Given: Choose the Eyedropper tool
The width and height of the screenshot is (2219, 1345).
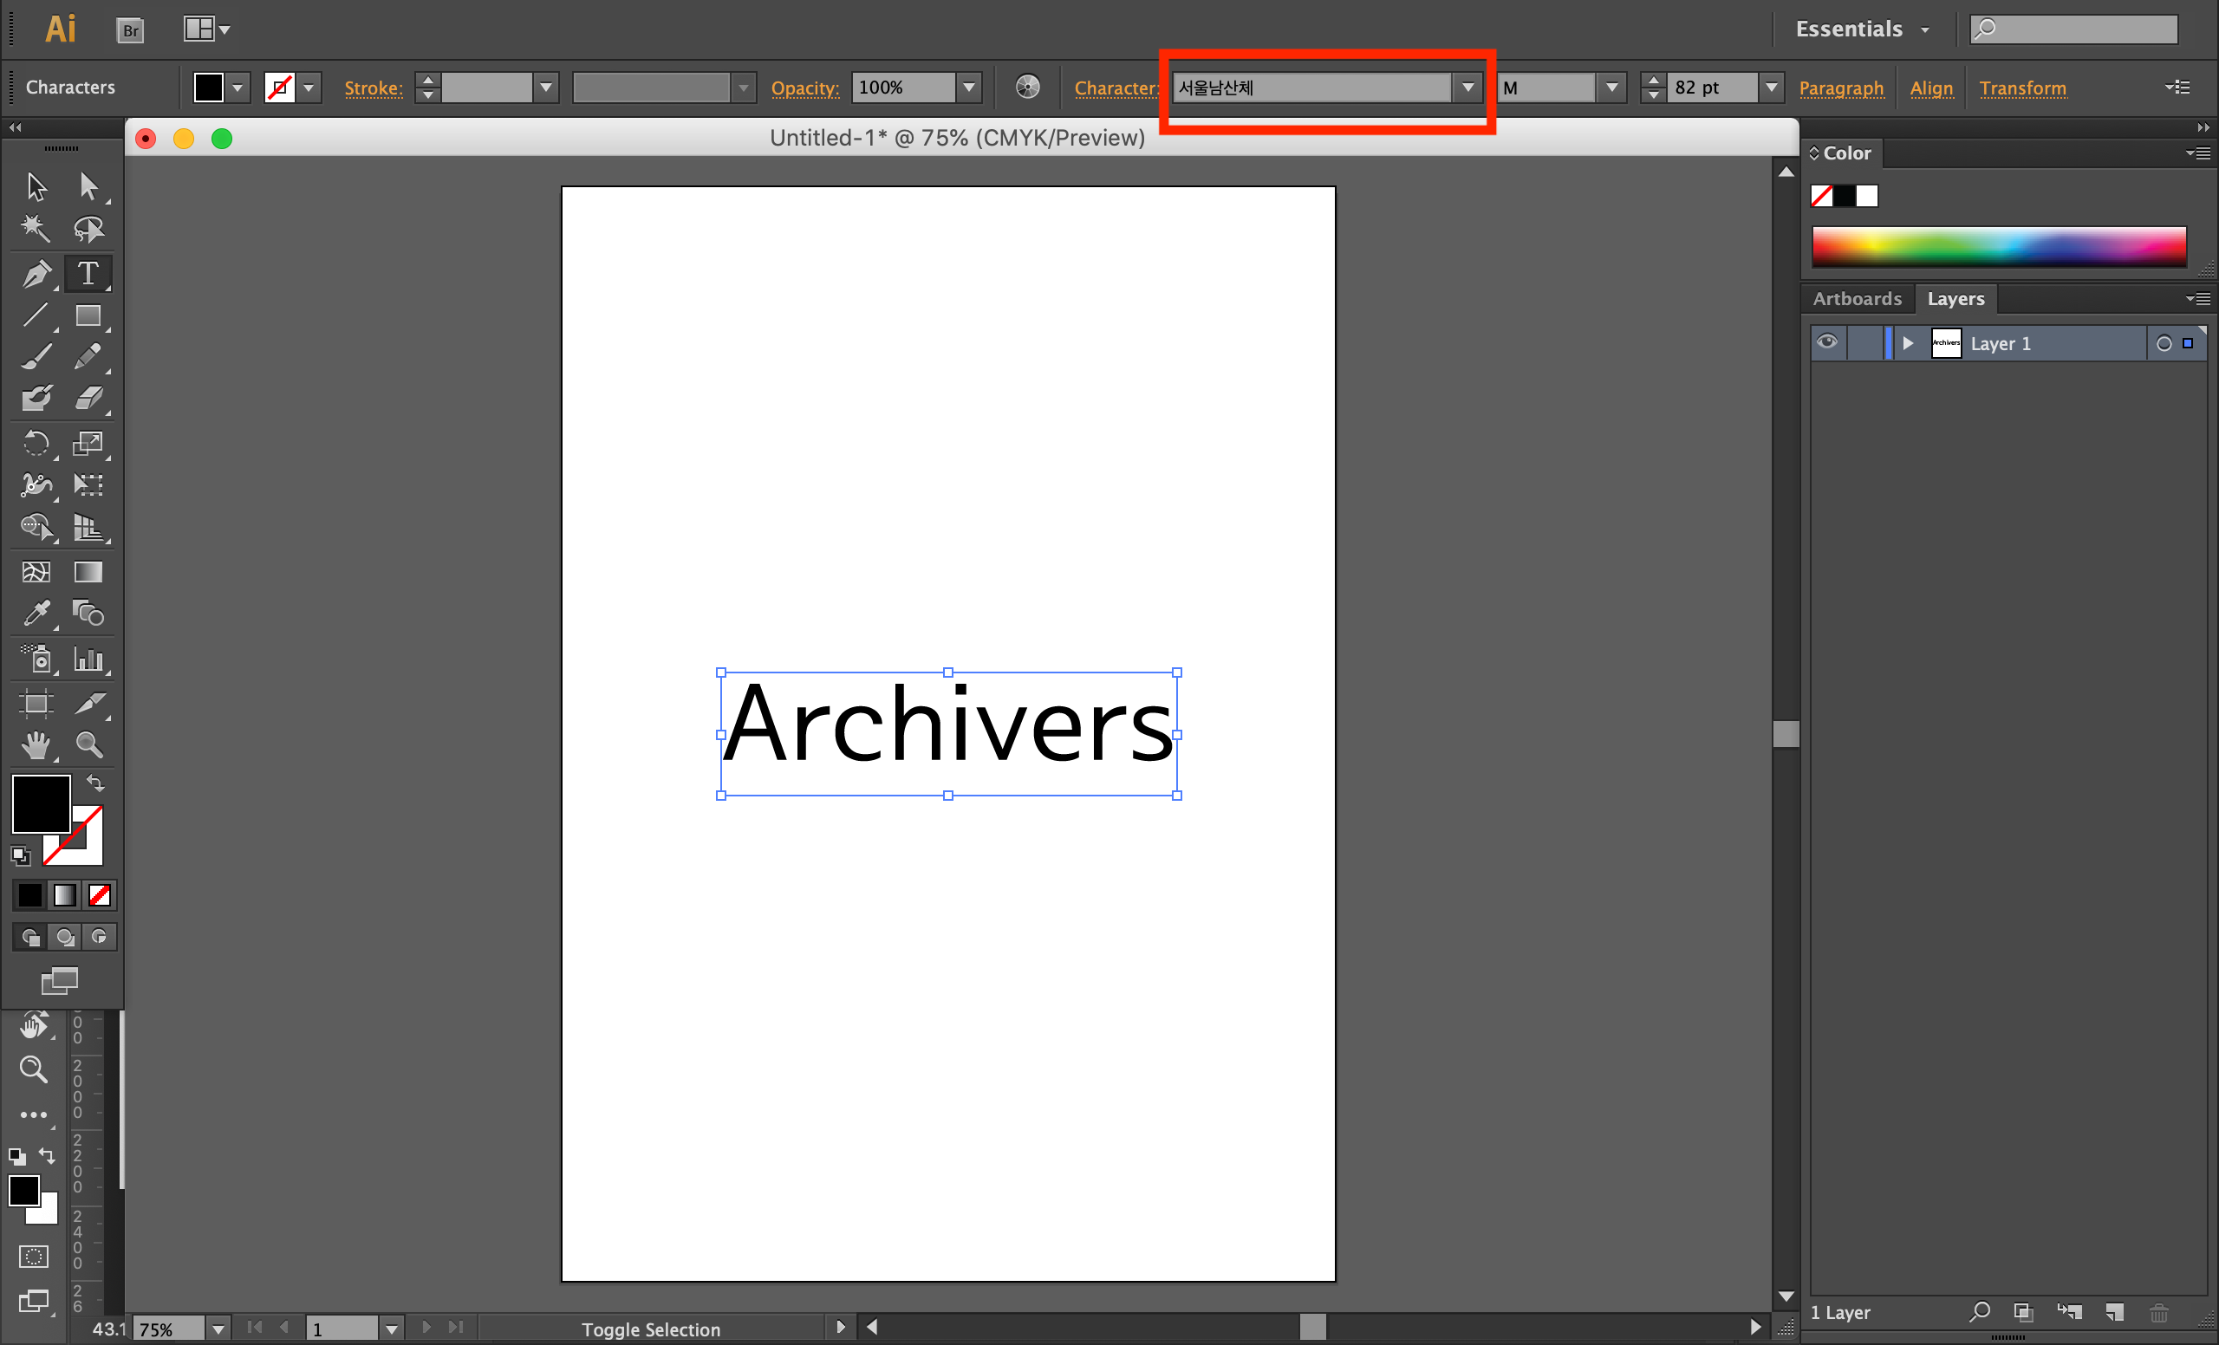Looking at the screenshot, I should pyautogui.click(x=36, y=614).
